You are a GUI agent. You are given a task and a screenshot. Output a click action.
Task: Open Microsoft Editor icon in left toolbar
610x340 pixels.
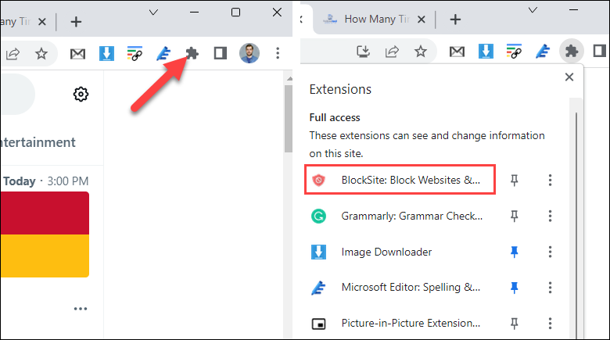click(163, 53)
